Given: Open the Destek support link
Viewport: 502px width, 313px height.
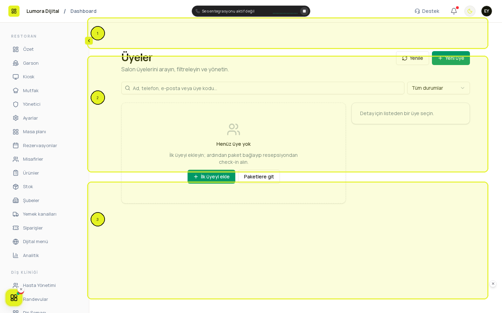Looking at the screenshot, I should coord(427,11).
